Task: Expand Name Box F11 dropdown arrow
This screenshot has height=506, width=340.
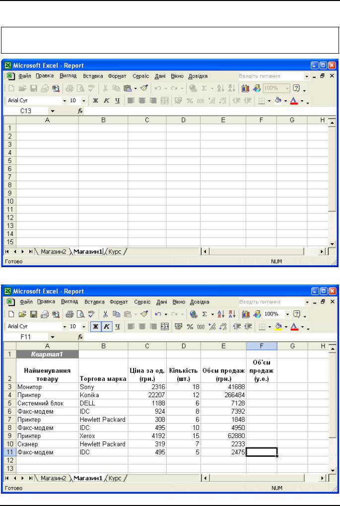Action: [53, 337]
